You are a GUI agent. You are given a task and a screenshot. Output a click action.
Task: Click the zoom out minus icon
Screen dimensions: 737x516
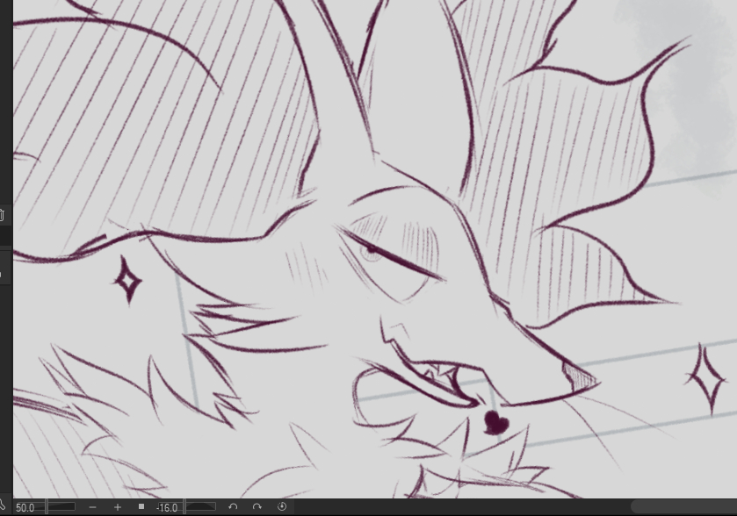tap(93, 507)
